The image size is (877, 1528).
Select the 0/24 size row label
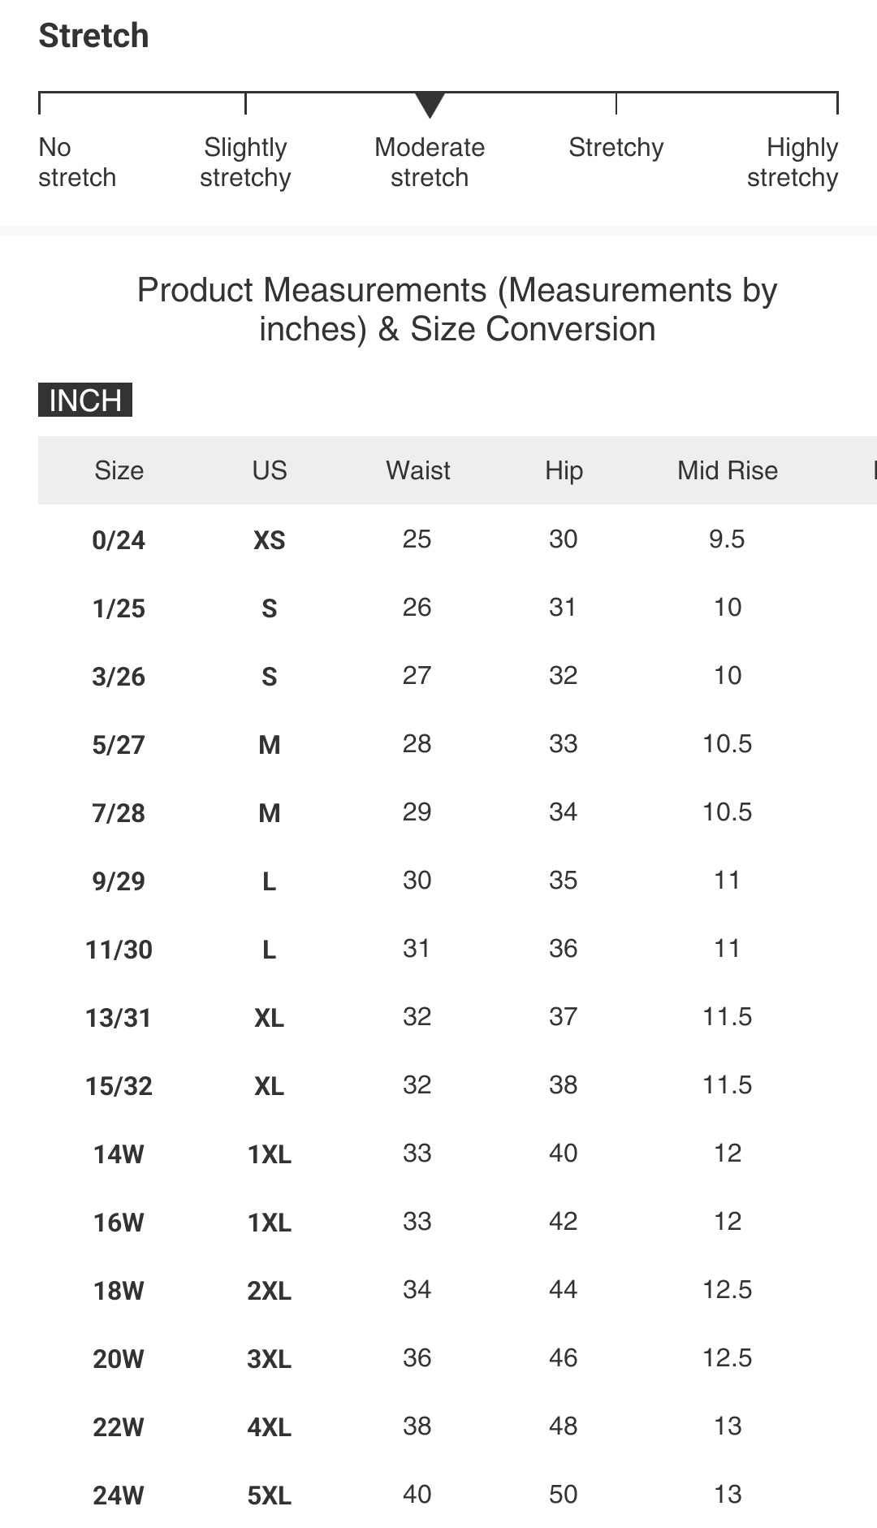119,540
